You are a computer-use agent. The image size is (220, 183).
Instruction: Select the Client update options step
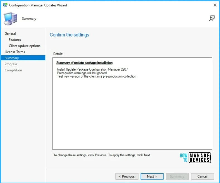[x=25, y=46]
